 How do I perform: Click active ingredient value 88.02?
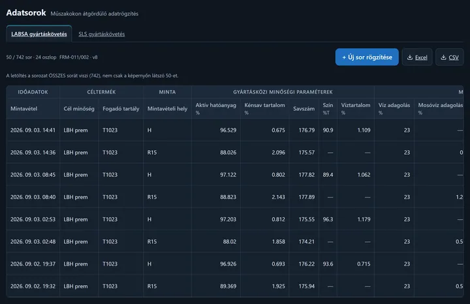click(230, 241)
